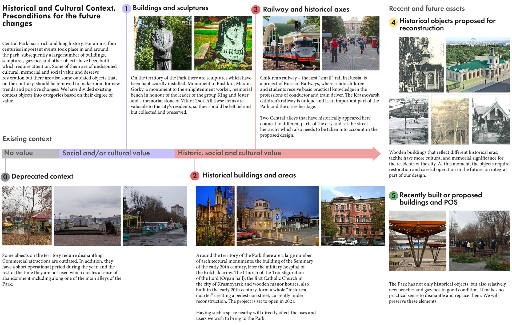Click 'Recently built or proposed buildings and POS'

[441, 199]
